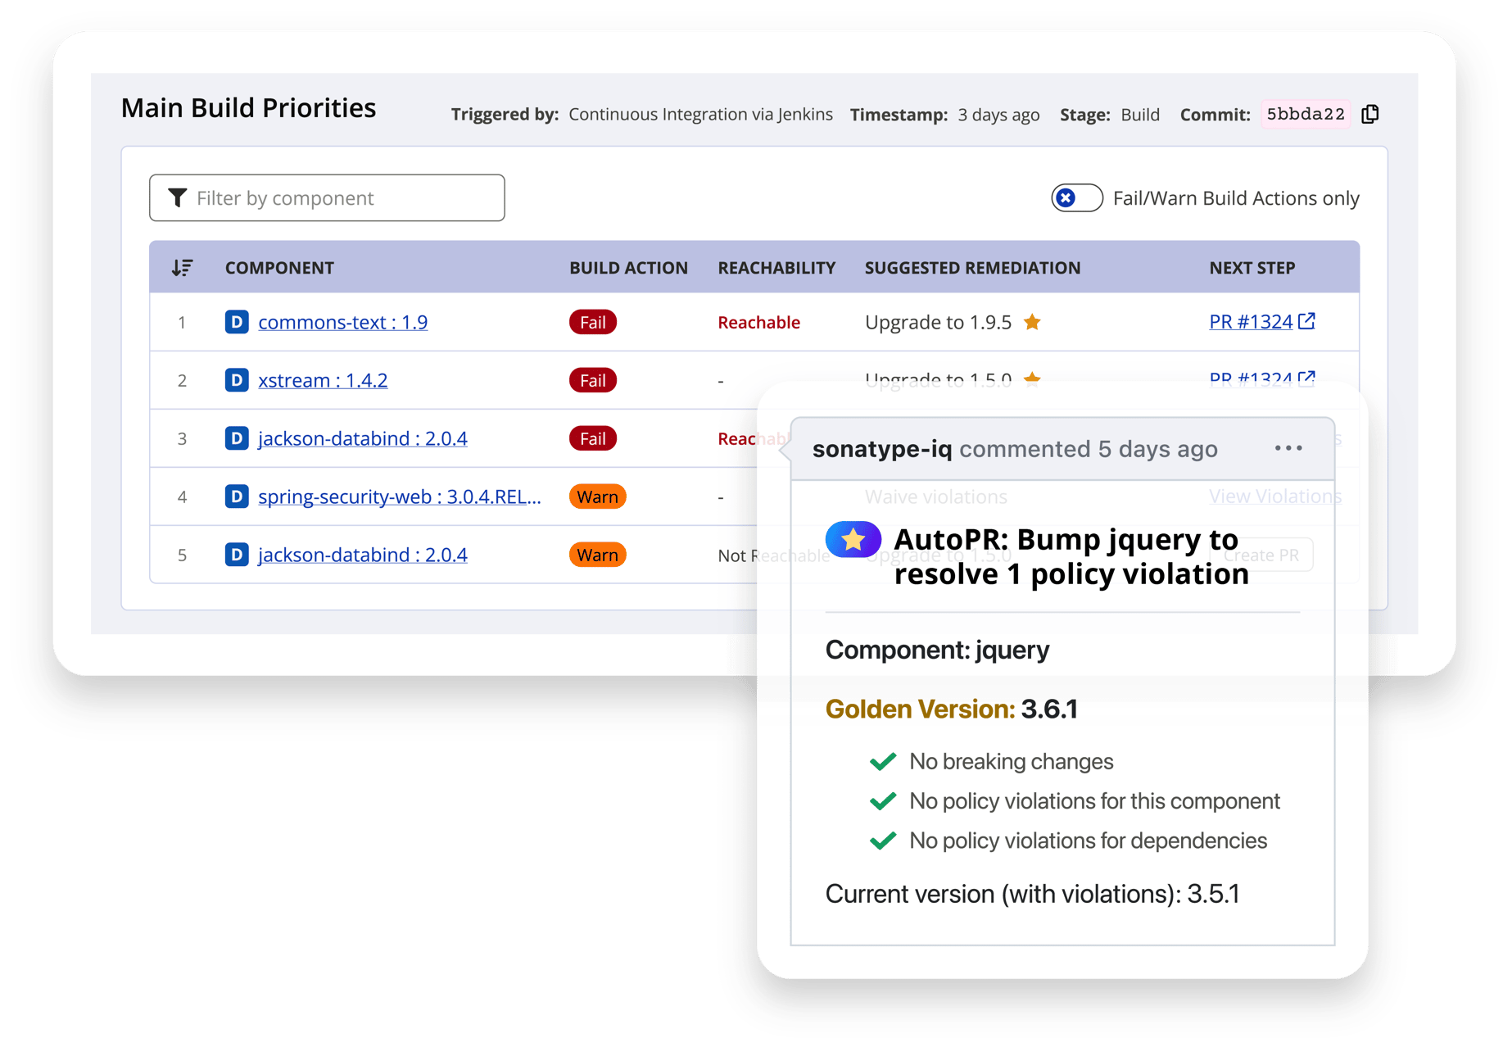Click the Main Build Priorities heading

[x=248, y=108]
